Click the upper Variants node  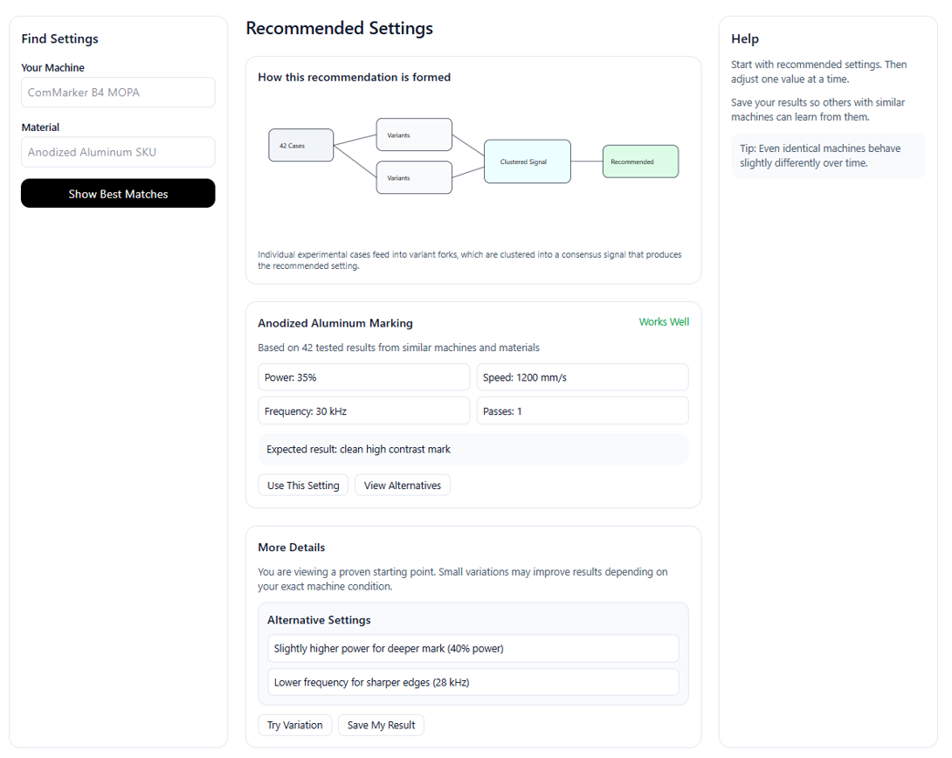point(414,134)
